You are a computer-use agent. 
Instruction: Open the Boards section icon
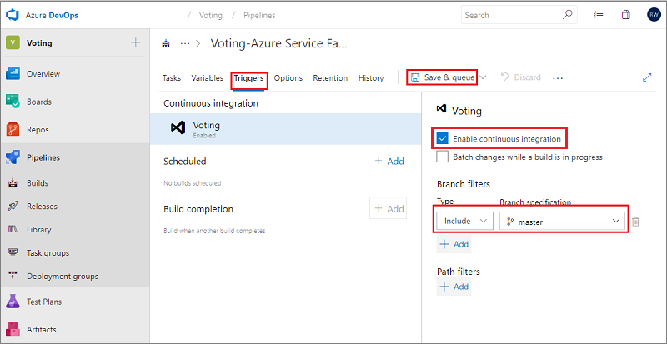(x=13, y=102)
